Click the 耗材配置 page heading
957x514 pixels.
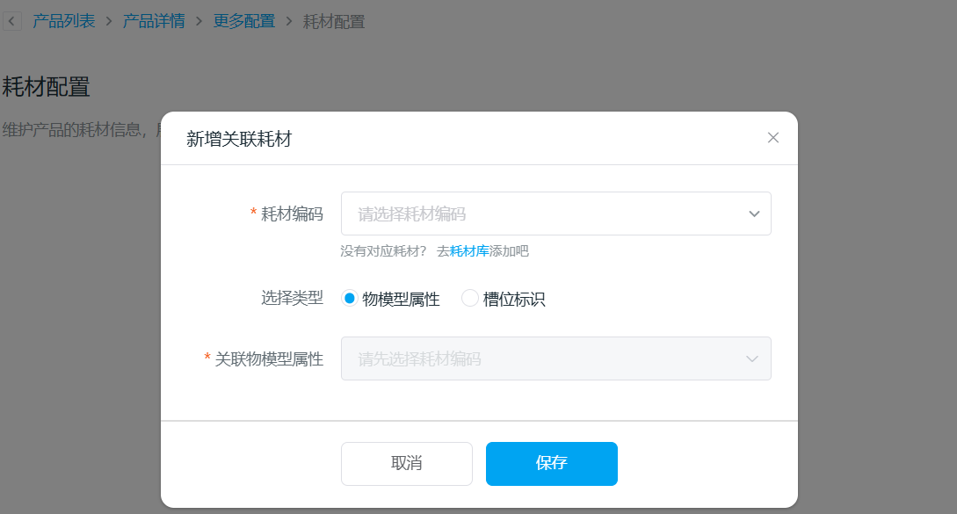point(47,87)
